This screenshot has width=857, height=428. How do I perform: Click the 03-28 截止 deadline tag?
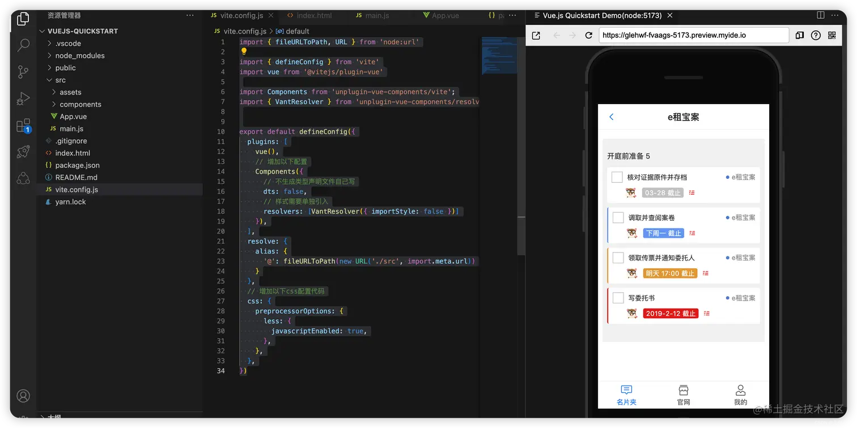tap(663, 193)
